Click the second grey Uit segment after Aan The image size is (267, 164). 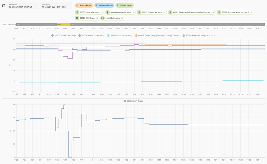click(x=168, y=24)
